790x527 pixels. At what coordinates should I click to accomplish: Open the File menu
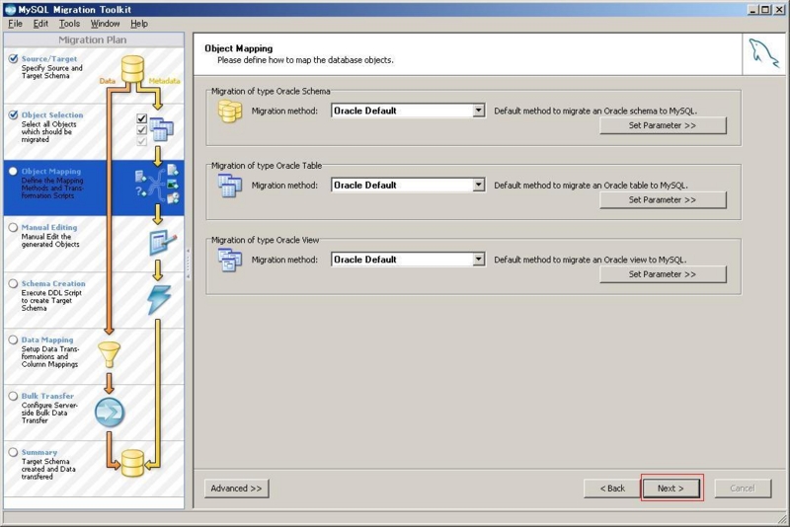(15, 24)
